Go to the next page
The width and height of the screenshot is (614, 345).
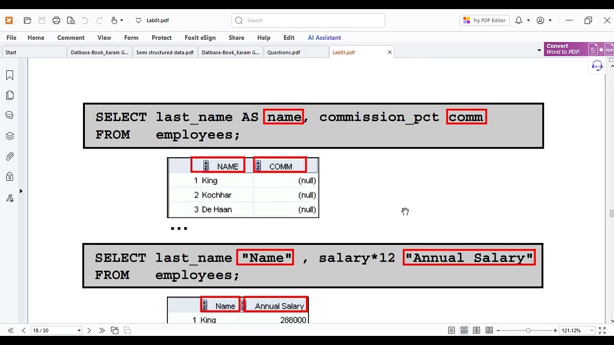point(89,331)
